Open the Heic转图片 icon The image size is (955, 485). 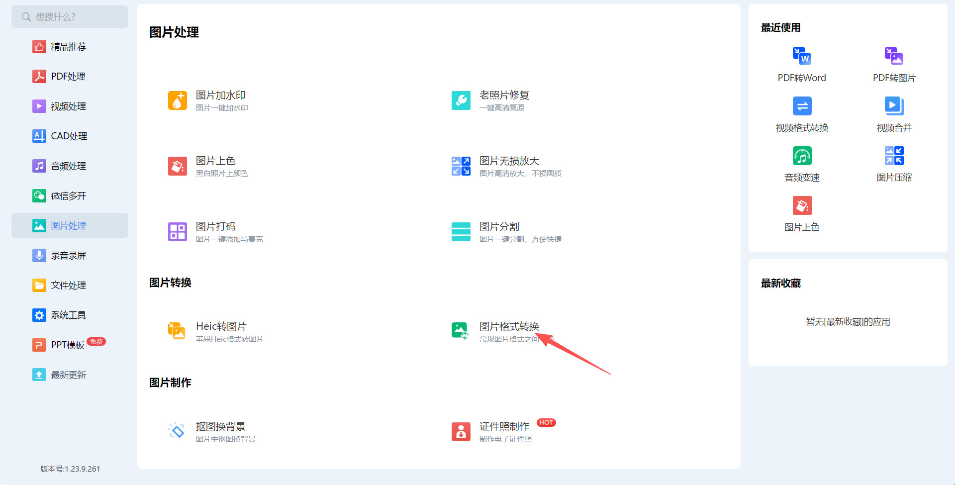coord(177,331)
